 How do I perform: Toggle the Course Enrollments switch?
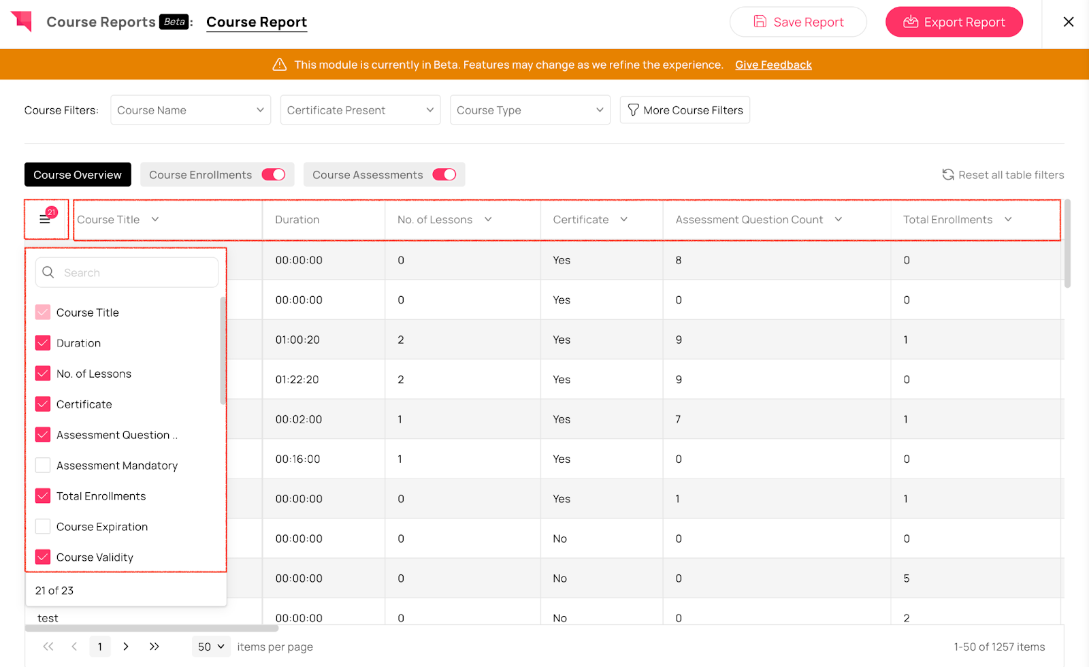coord(274,175)
